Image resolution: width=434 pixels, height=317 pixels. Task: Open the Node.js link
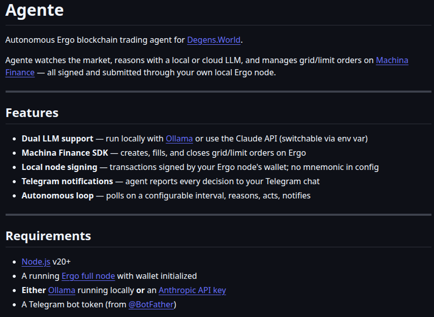pos(36,262)
